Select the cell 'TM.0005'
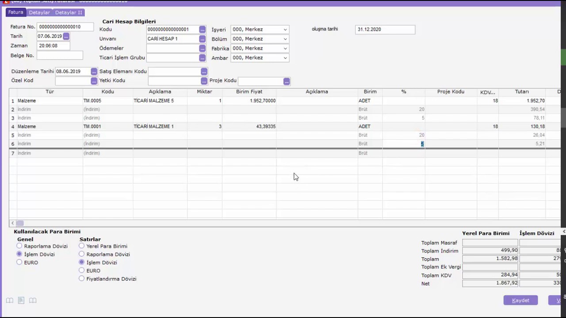Viewport: 566px width, 318px height. click(108, 101)
